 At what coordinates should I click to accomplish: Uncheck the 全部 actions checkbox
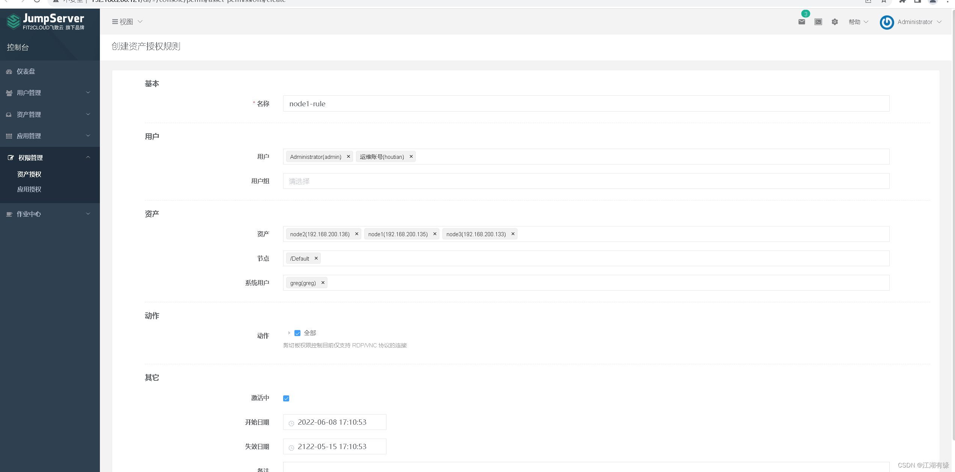pos(297,333)
